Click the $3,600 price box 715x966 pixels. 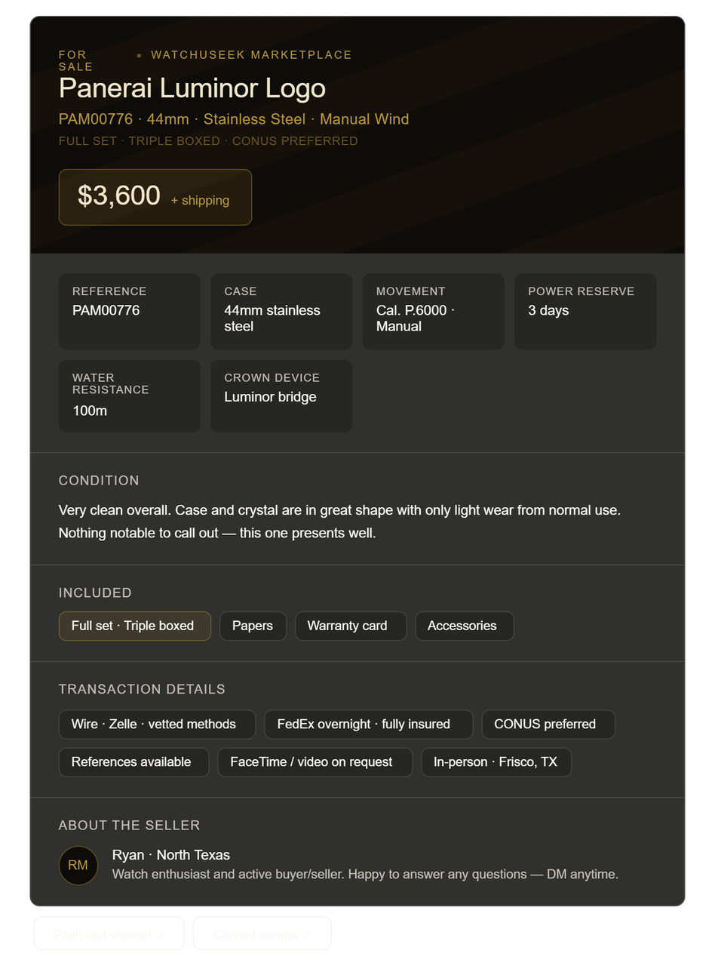[155, 197]
